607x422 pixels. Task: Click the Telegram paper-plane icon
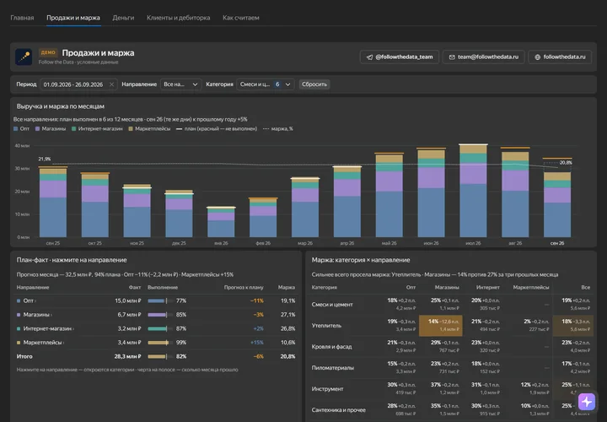[x=369, y=57]
